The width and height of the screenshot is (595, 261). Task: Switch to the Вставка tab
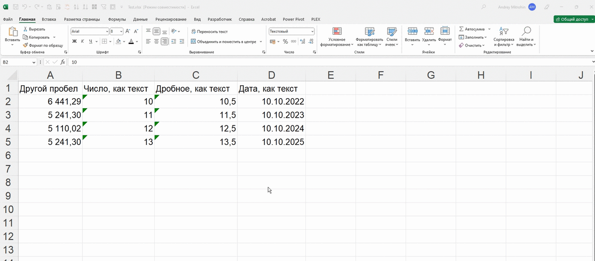tap(49, 19)
